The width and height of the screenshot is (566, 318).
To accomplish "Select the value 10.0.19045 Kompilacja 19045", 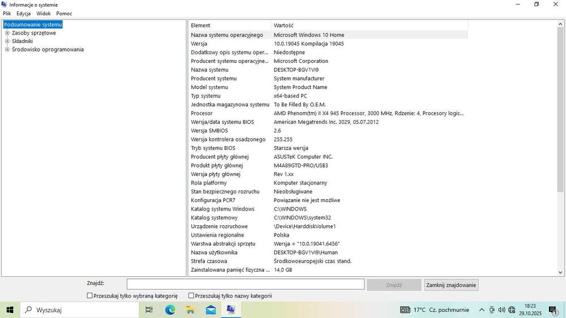I will 308,44.
